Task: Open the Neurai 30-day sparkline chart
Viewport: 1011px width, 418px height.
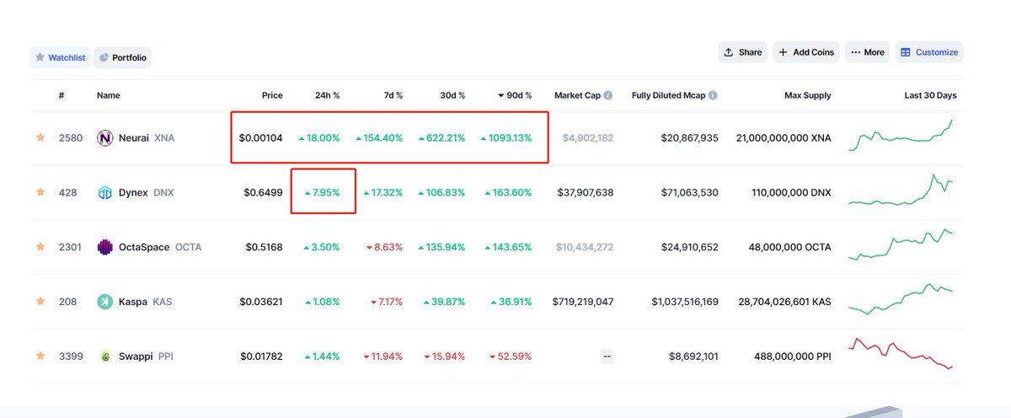Action: (x=901, y=135)
